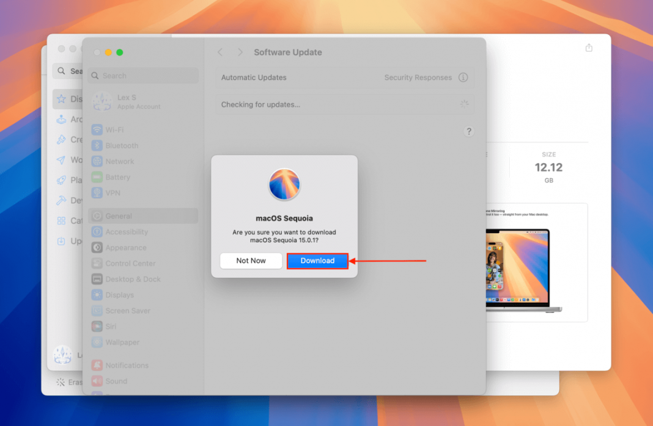Image resolution: width=653 pixels, height=426 pixels.
Task: Select VPN in the sidebar
Action: click(110, 193)
